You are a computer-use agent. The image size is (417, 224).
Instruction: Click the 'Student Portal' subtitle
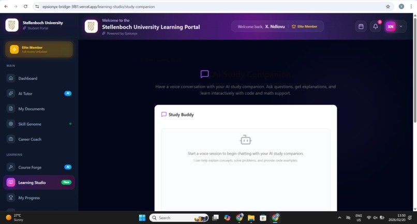click(x=38, y=28)
